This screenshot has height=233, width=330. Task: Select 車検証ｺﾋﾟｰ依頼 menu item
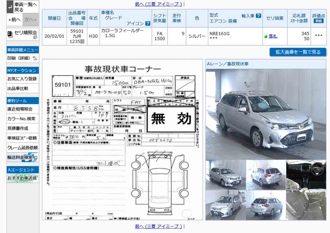(23, 138)
